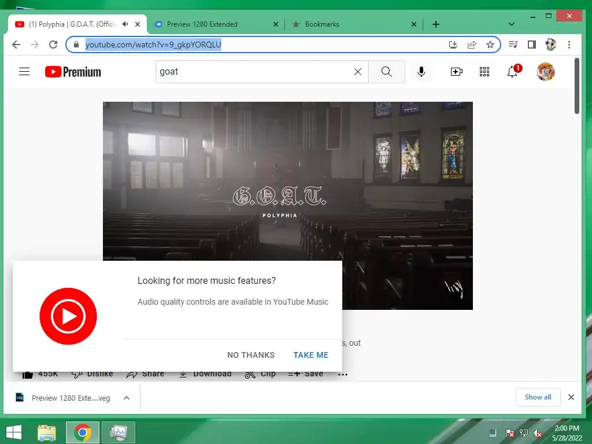Click the taskbar clock 2:00 PM
The width and height of the screenshot is (592, 444).
567,428
